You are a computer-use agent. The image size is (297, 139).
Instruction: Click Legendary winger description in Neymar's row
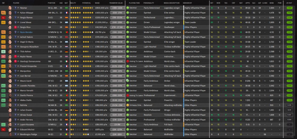[172, 8]
